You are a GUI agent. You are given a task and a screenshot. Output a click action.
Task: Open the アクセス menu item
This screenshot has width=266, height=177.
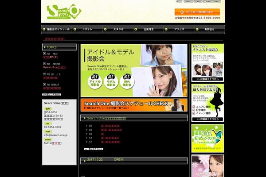click(179, 29)
